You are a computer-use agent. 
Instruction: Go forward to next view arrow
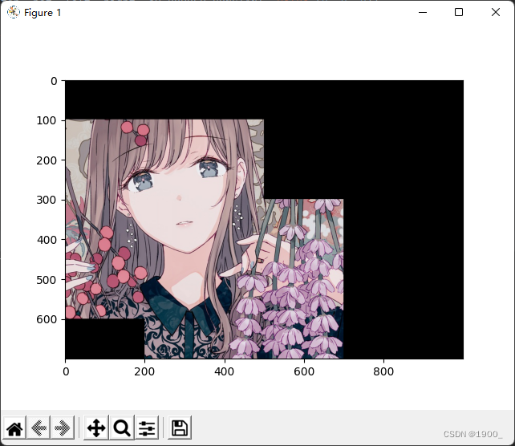[x=63, y=428]
